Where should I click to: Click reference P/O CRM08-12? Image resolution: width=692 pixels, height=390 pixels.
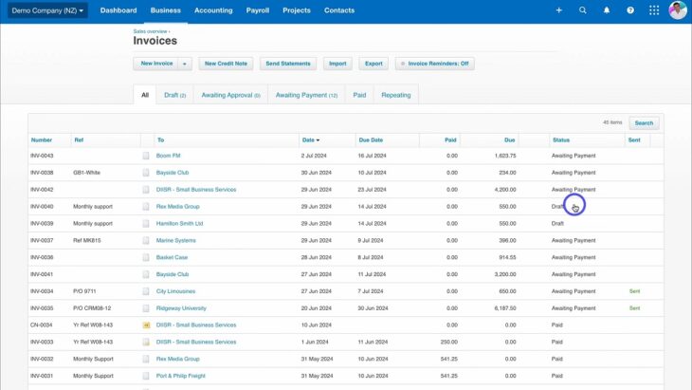tap(92, 308)
